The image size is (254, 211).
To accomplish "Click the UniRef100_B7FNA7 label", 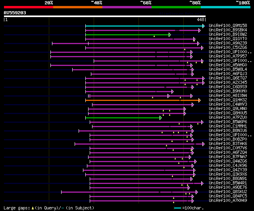I will tap(228, 157).
